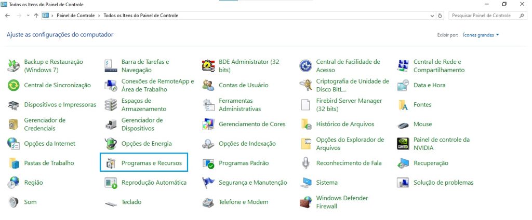Open the NVIDIA control panel icon
This screenshot has height=220, width=532.
[403, 144]
